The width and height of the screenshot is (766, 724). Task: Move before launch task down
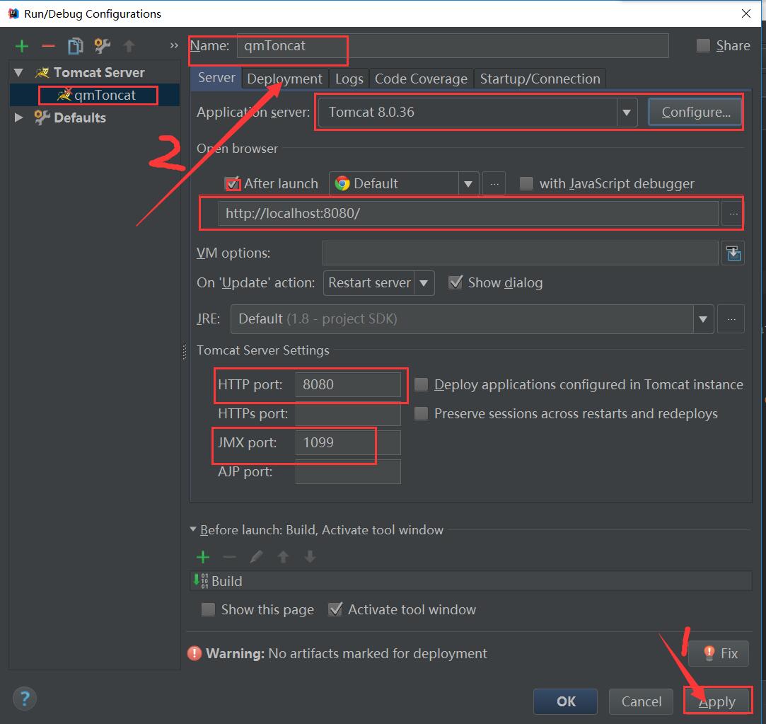click(310, 557)
